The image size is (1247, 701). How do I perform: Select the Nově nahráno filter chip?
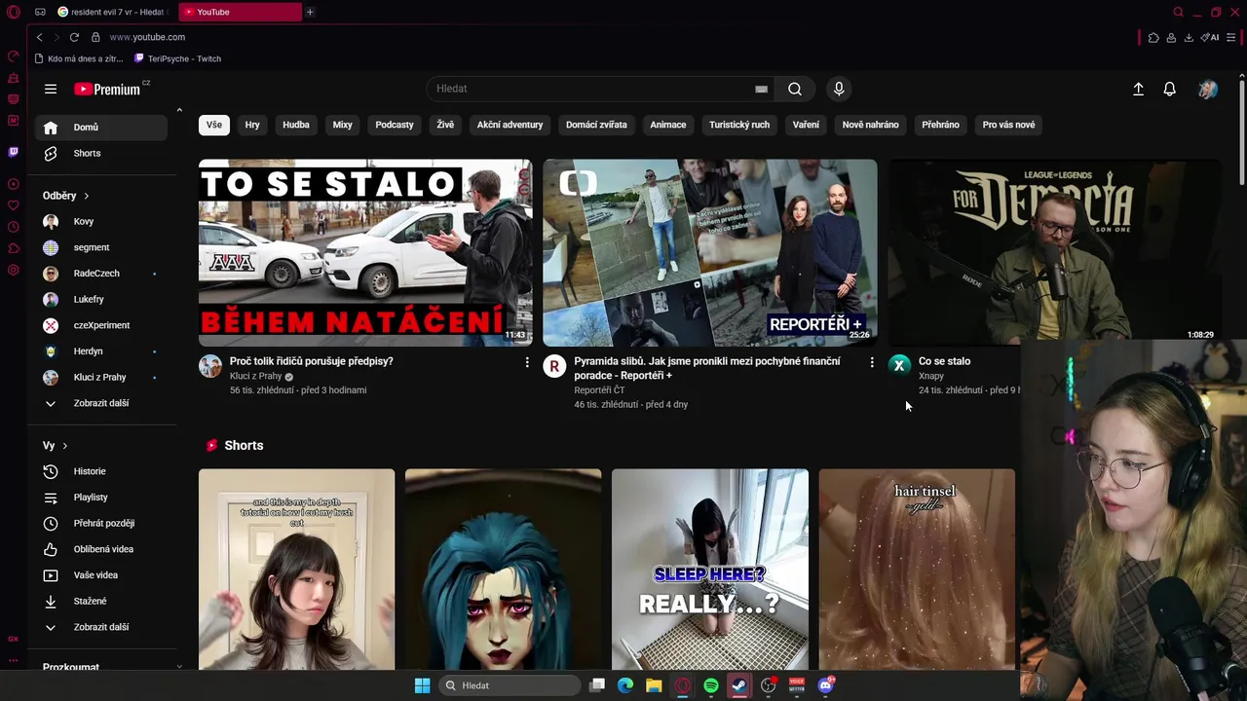[870, 125]
